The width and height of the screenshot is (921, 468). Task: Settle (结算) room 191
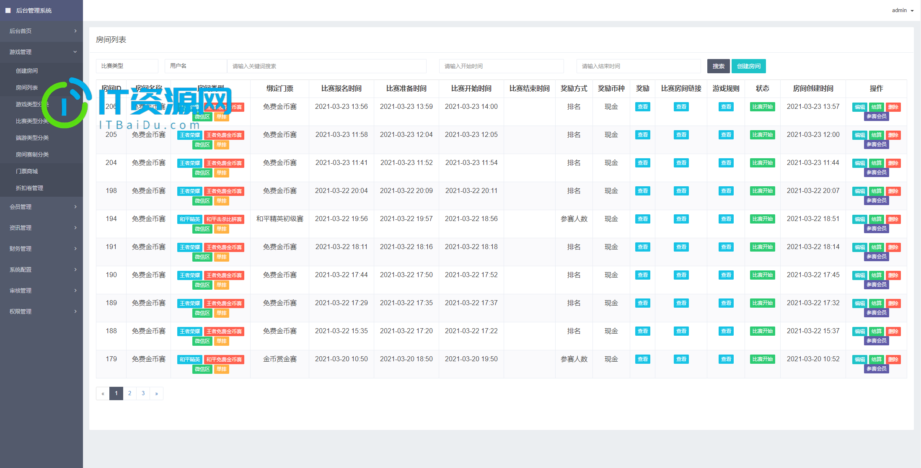tap(876, 247)
